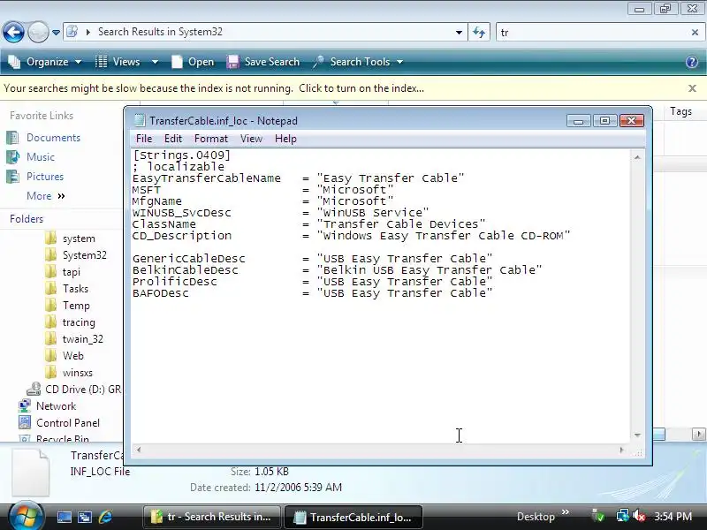Screen dimensions: 707x530
Task: Select the lowercase system folder in tree
Action: (x=71, y=238)
